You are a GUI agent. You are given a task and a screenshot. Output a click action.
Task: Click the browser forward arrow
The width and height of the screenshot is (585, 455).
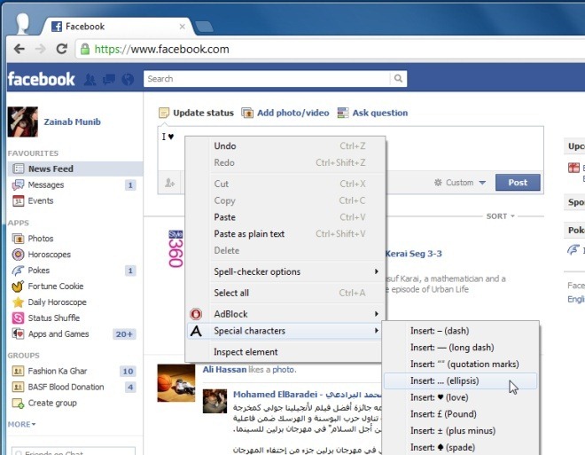pos(40,49)
